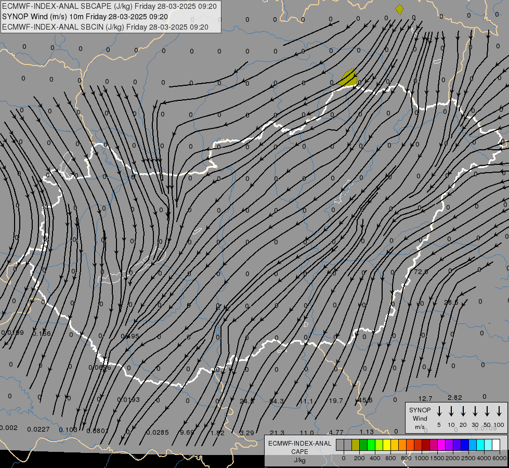Pick the dark red legend swatch
The image size is (509, 468).
point(426,445)
